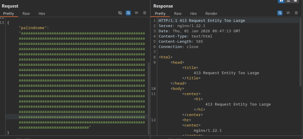Click the 413 text inside the title element
303x139 pixels.
(226, 73)
